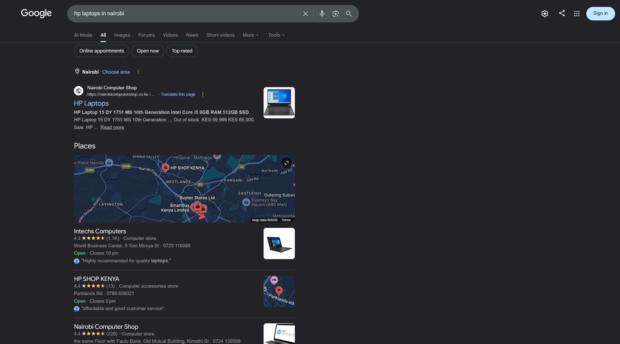Open the Tools dropdown
This screenshot has width=620, height=344.
(x=276, y=35)
